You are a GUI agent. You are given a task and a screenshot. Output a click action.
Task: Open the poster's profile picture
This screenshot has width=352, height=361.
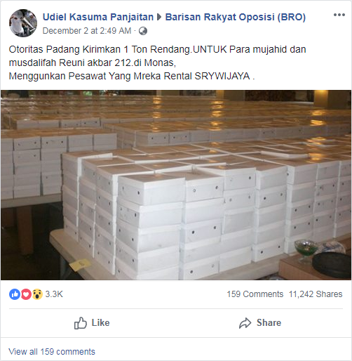23,23
